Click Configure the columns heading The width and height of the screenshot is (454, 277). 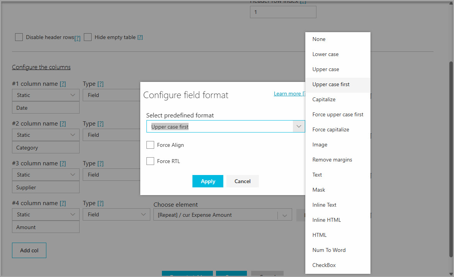[x=41, y=67]
